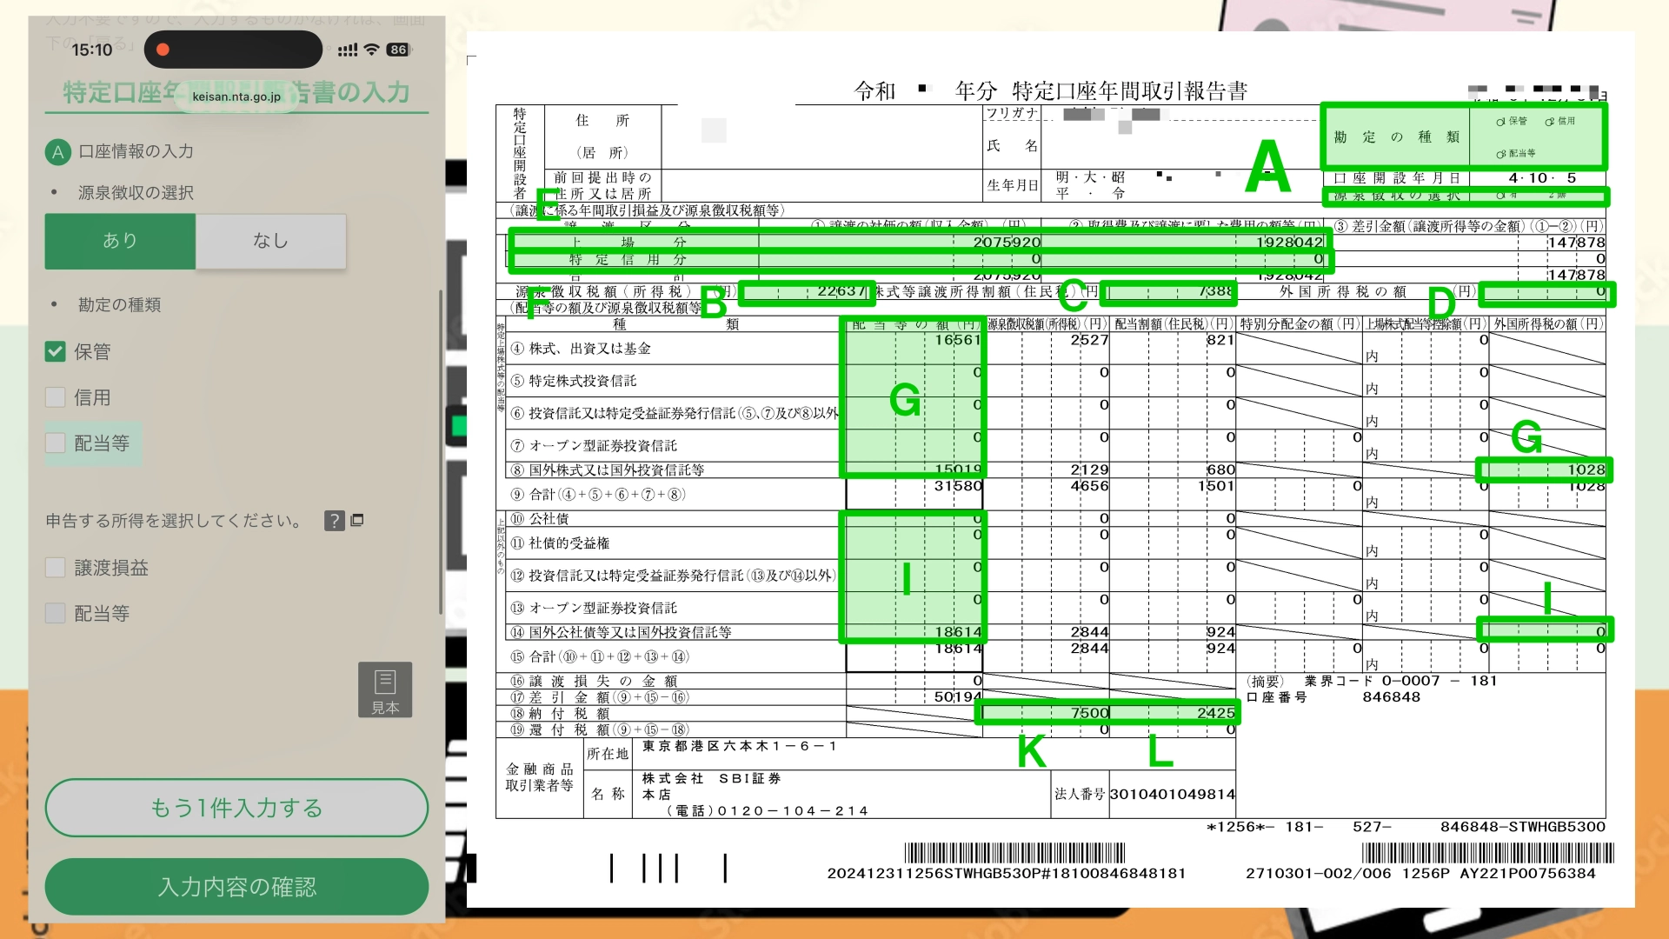Click the green circled A section icon

point(57,152)
